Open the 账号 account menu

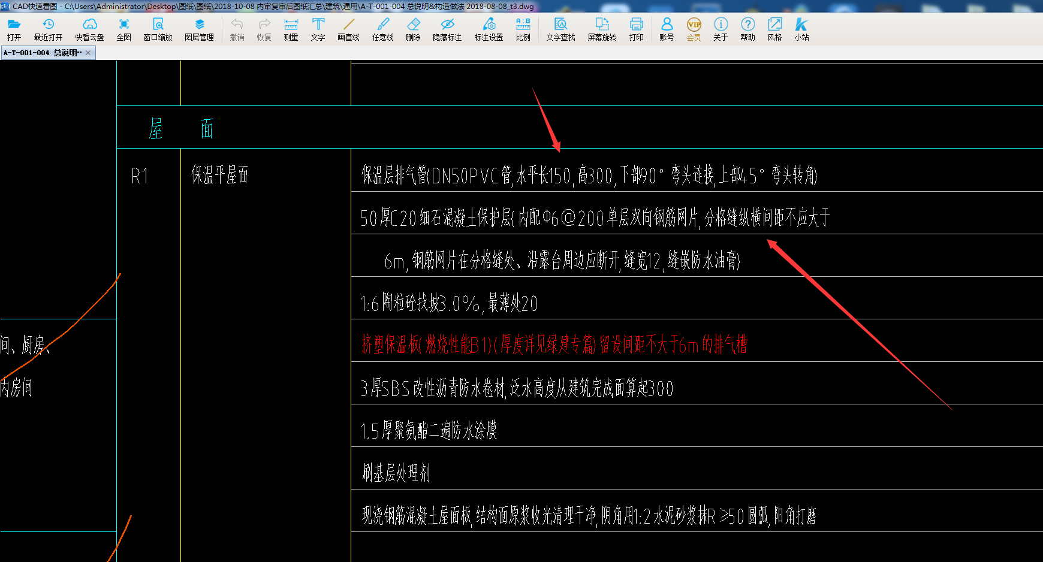[667, 29]
